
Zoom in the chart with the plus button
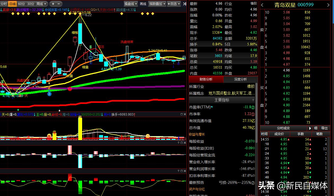tap(53, 4)
